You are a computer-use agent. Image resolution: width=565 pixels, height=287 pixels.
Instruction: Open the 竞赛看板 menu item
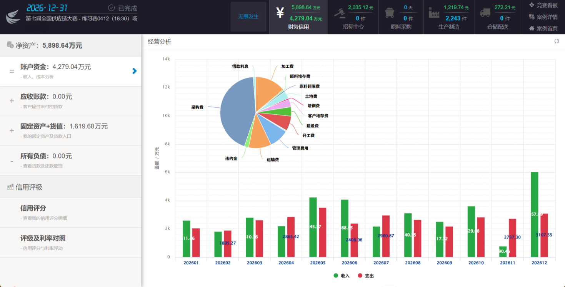tap(543, 5)
